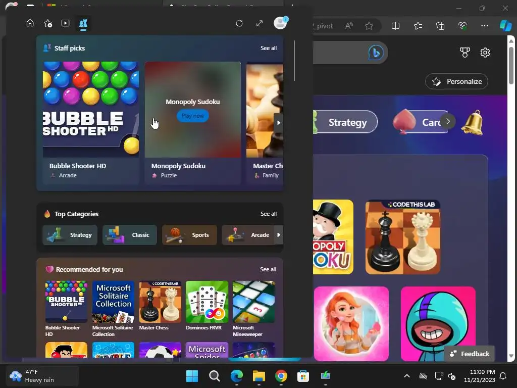Screen dimensions: 517x388
Task: Click the Puzzle category label
Action: click(x=169, y=175)
